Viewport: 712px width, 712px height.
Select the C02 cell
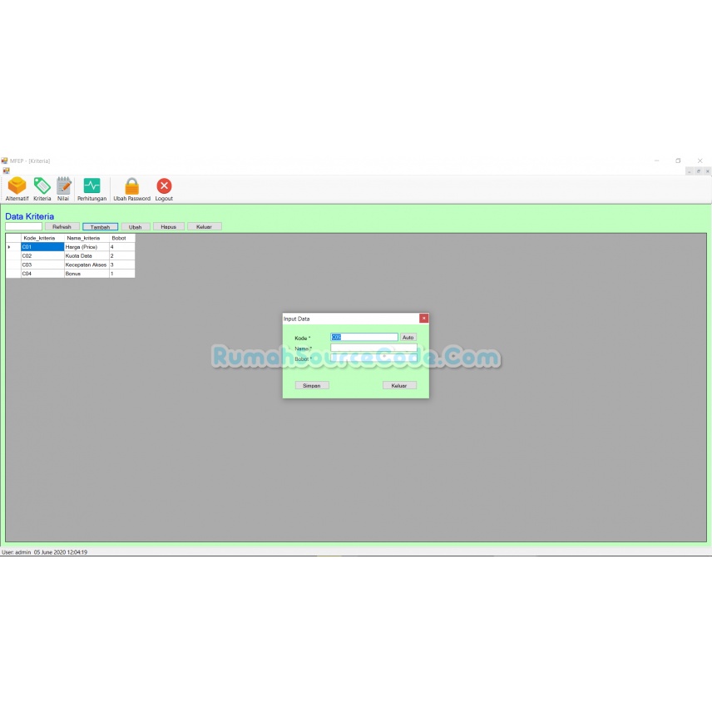[42, 255]
